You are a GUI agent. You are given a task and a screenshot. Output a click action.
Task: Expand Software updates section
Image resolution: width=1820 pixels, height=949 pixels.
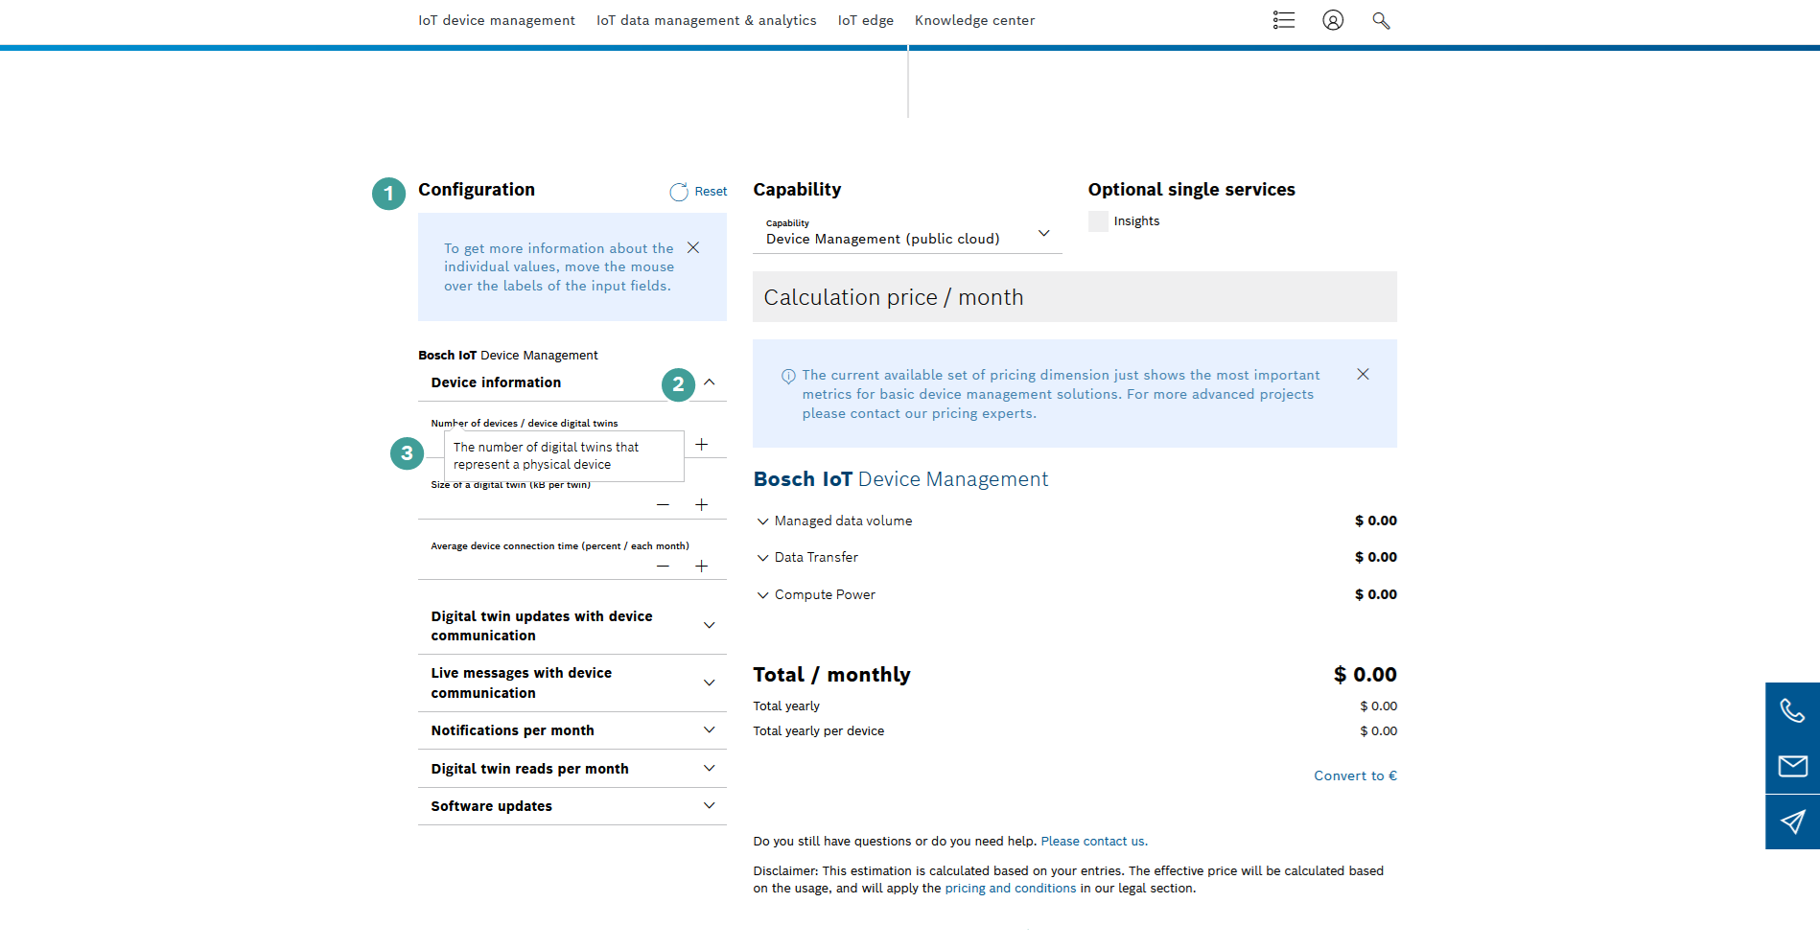click(710, 806)
